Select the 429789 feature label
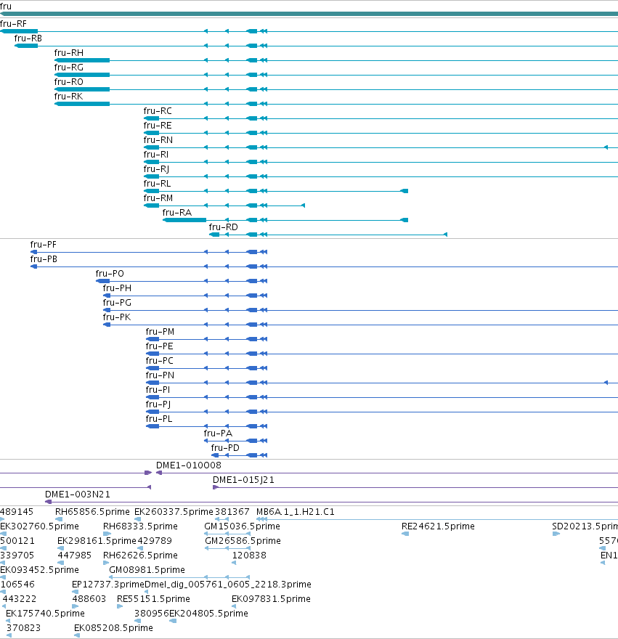 click(155, 541)
